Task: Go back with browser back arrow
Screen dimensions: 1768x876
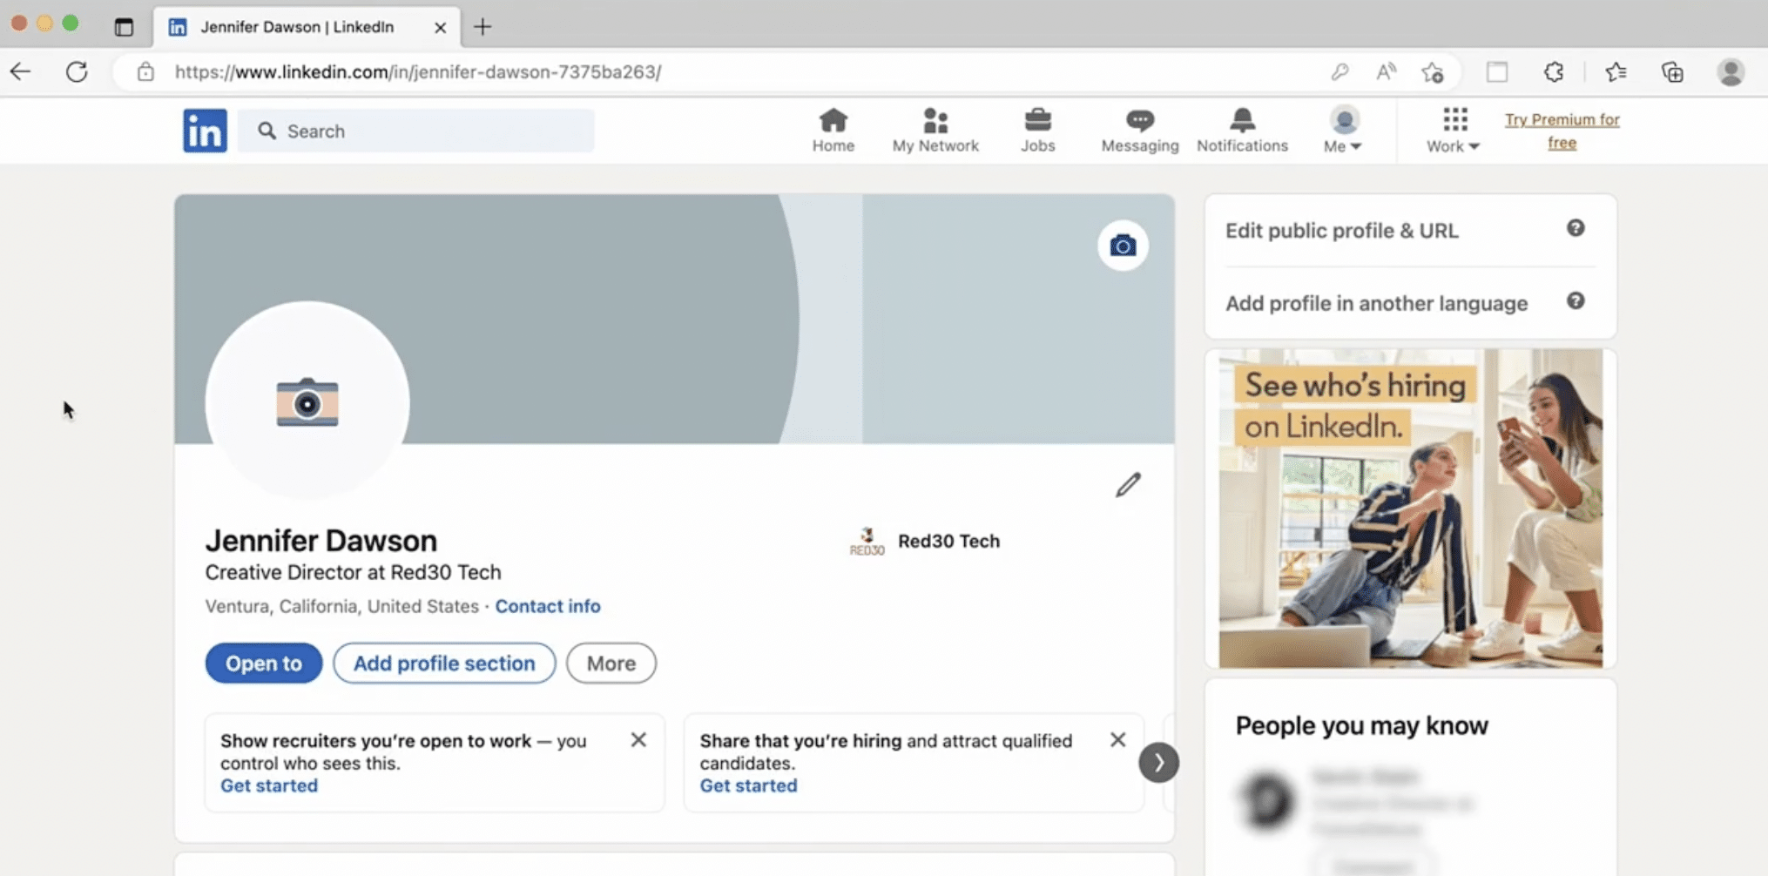Action: 20,71
